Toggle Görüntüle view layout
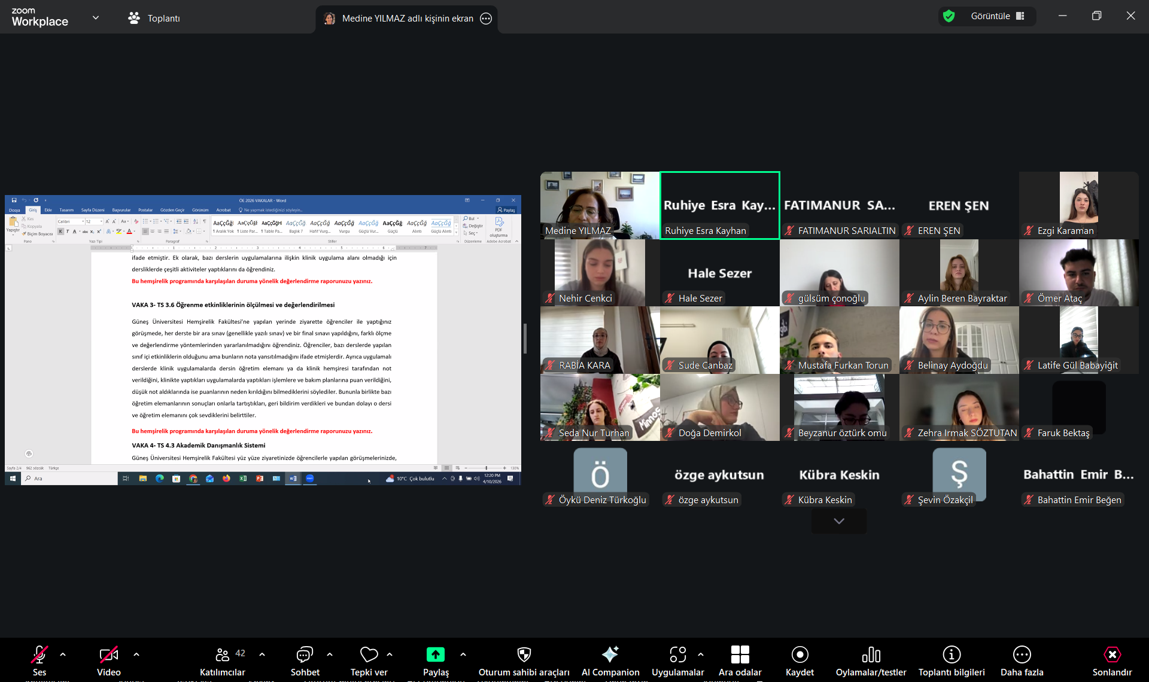 click(997, 16)
